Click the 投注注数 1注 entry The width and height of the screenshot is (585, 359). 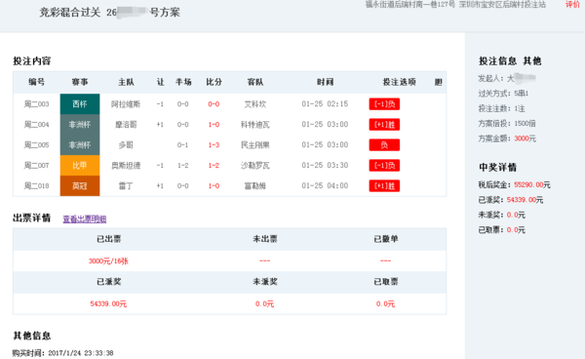point(502,108)
